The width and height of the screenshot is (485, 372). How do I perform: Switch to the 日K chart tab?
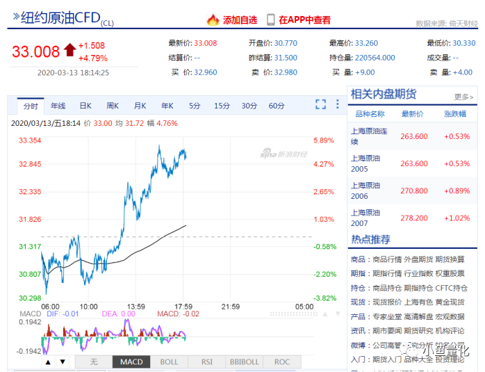click(x=85, y=106)
